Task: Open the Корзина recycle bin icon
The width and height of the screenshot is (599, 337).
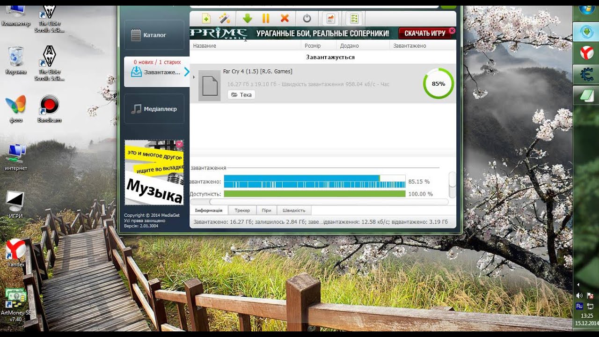Action: [16, 60]
